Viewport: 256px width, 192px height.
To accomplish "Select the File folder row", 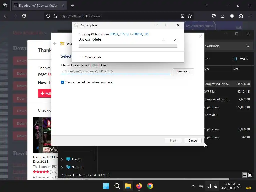I will 228,115.
